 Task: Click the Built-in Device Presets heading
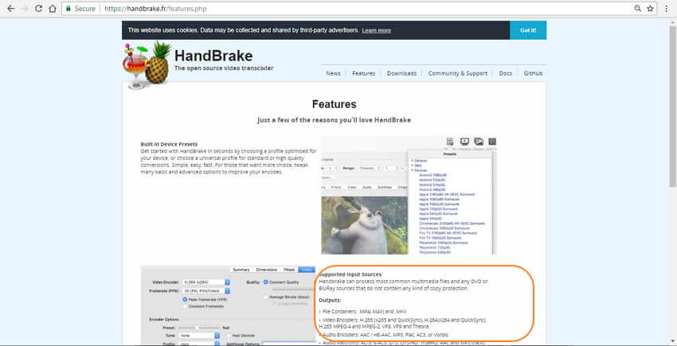169,144
